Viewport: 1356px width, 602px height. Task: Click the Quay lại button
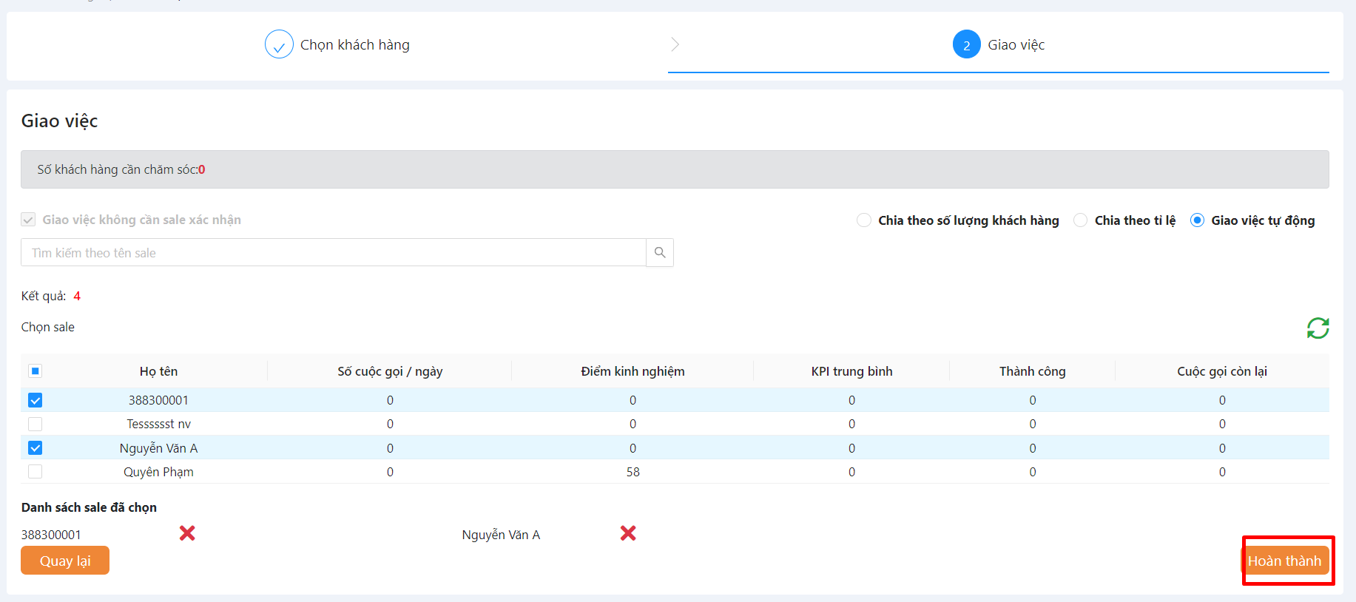click(65, 561)
